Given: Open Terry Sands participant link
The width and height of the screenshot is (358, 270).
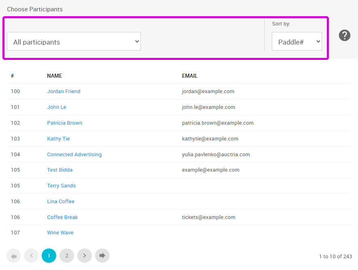Looking at the screenshot, I should coord(61,186).
